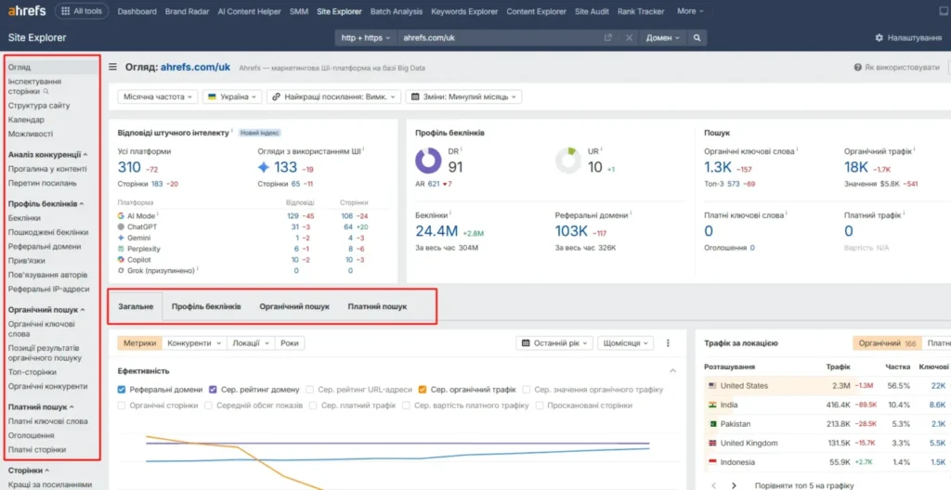Open the Україна country dropdown
This screenshot has width=951, height=490.
[x=232, y=97]
